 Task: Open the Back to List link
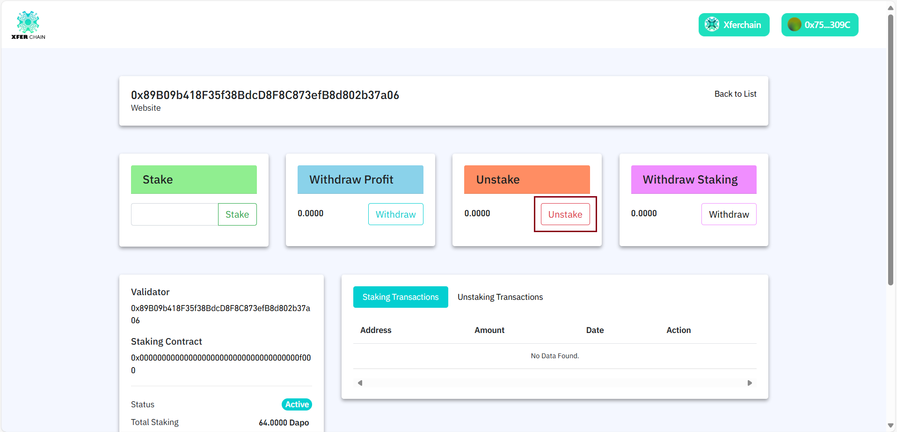pyautogui.click(x=735, y=93)
